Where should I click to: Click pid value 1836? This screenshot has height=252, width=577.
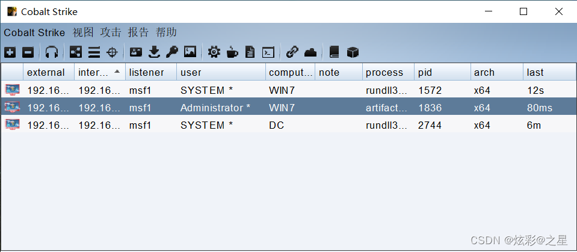click(430, 108)
